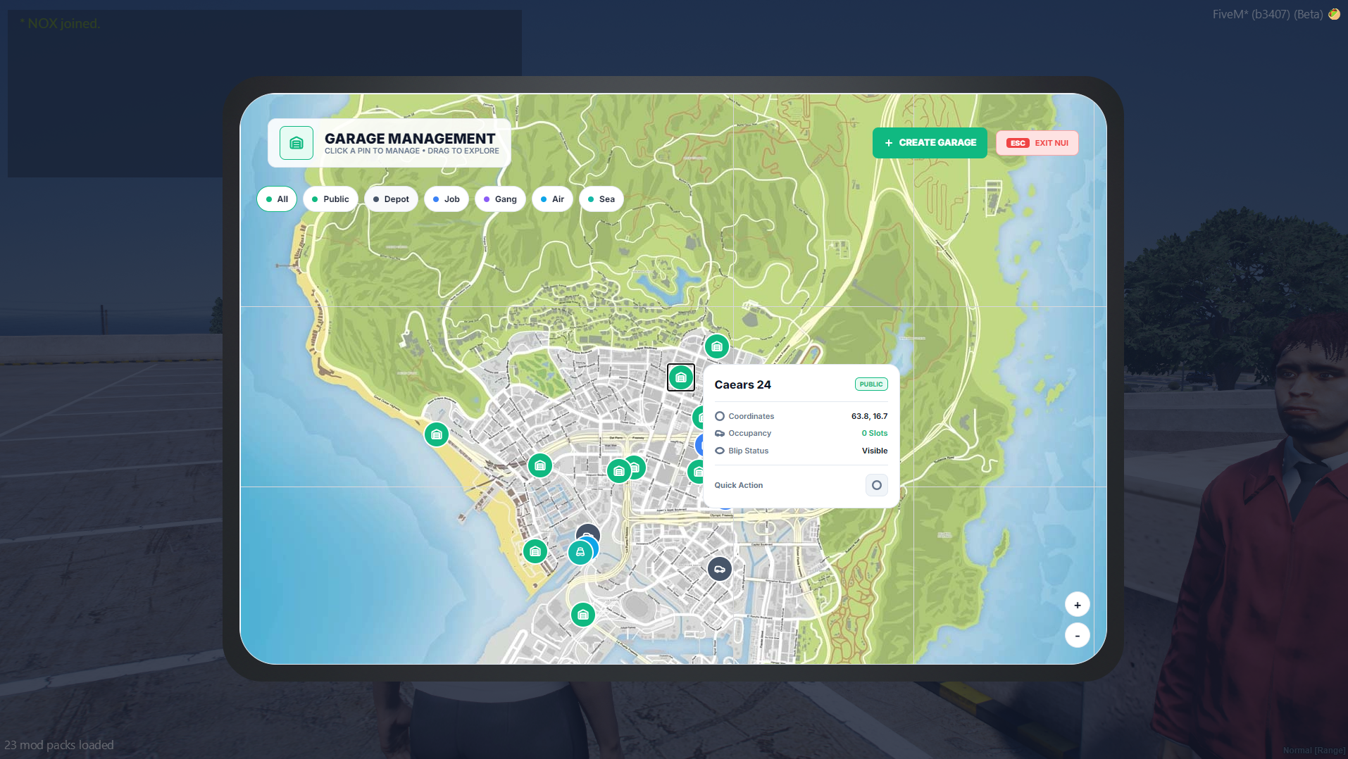The height and width of the screenshot is (759, 1348).
Task: Click the Occupancy label
Action: (750, 433)
